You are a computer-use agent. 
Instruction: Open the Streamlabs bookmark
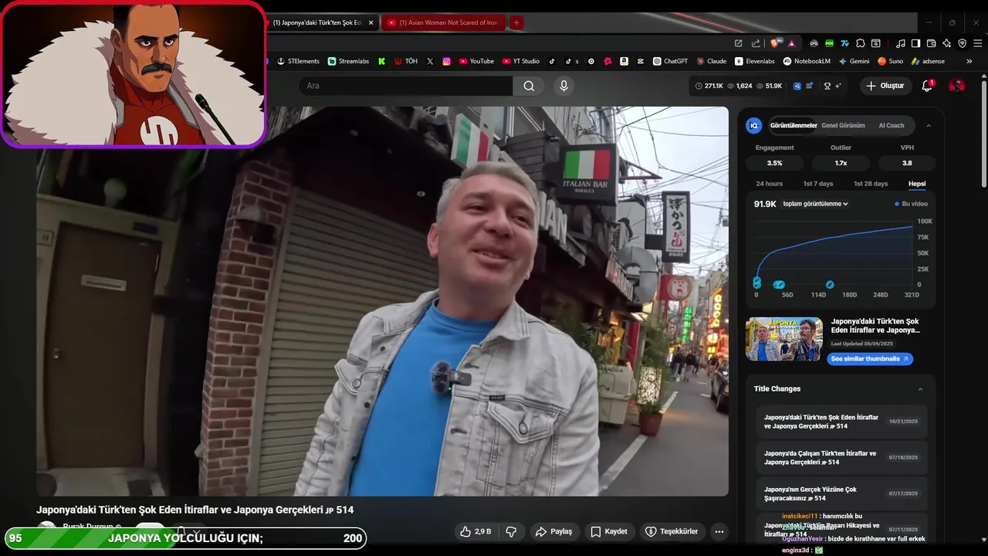coord(348,61)
